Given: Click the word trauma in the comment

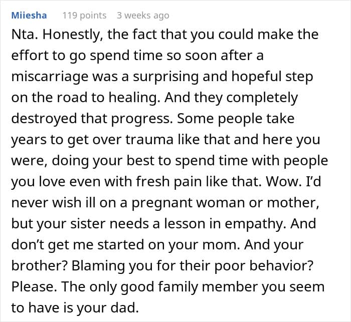Looking at the screenshot, I should click(x=149, y=140).
